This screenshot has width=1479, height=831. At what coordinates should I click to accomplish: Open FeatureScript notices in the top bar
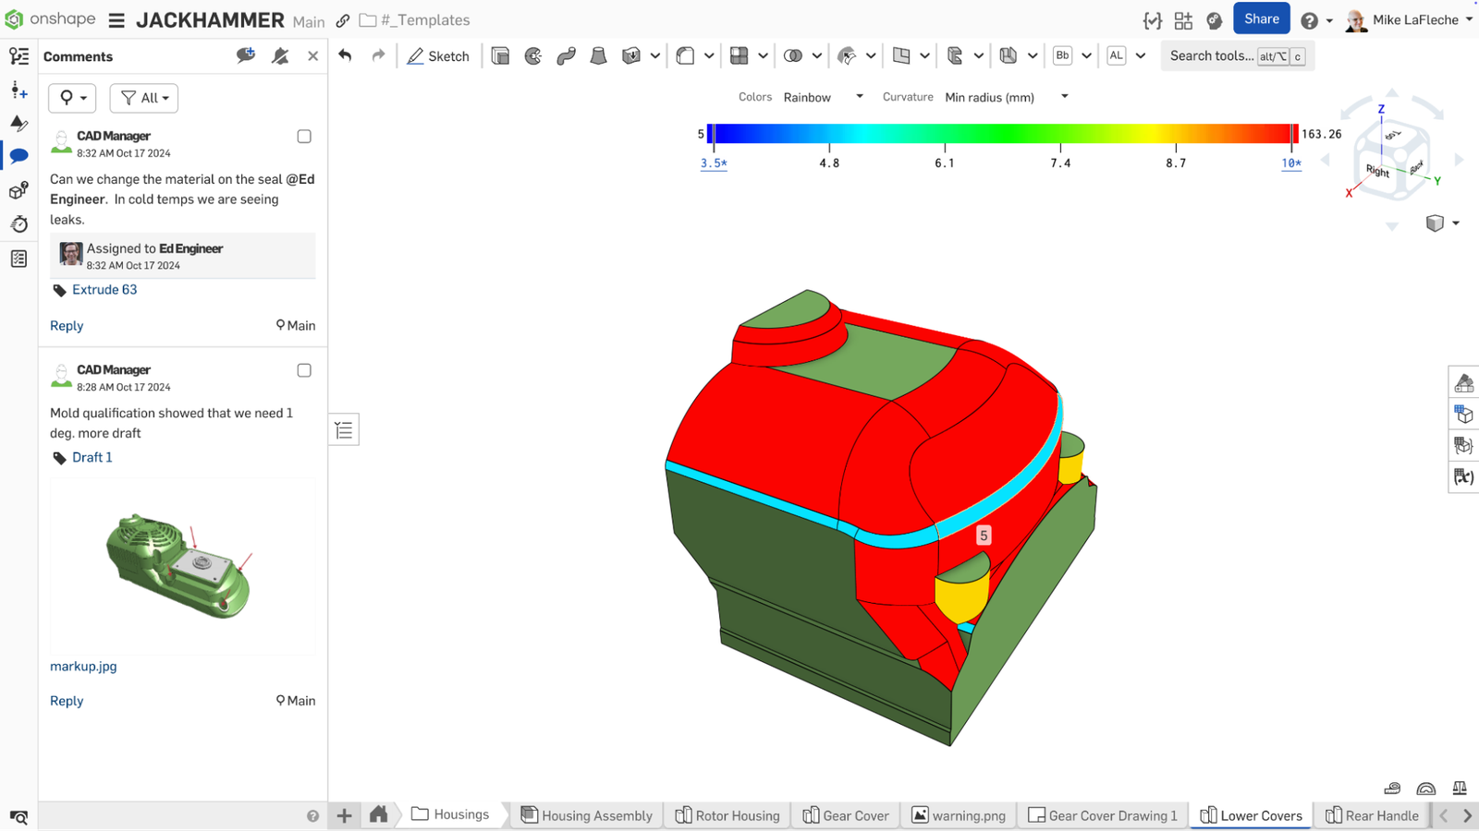pyautogui.click(x=1152, y=18)
